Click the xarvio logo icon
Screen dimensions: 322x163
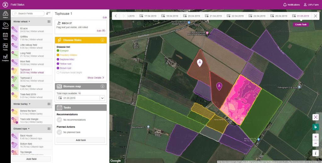[x=5, y=4]
